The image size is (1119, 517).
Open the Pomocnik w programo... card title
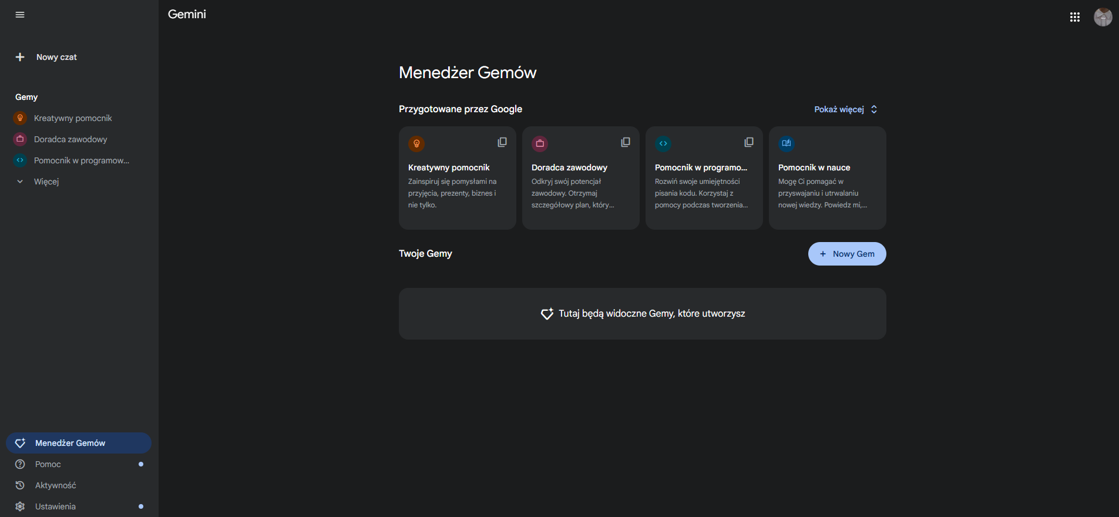pos(701,167)
